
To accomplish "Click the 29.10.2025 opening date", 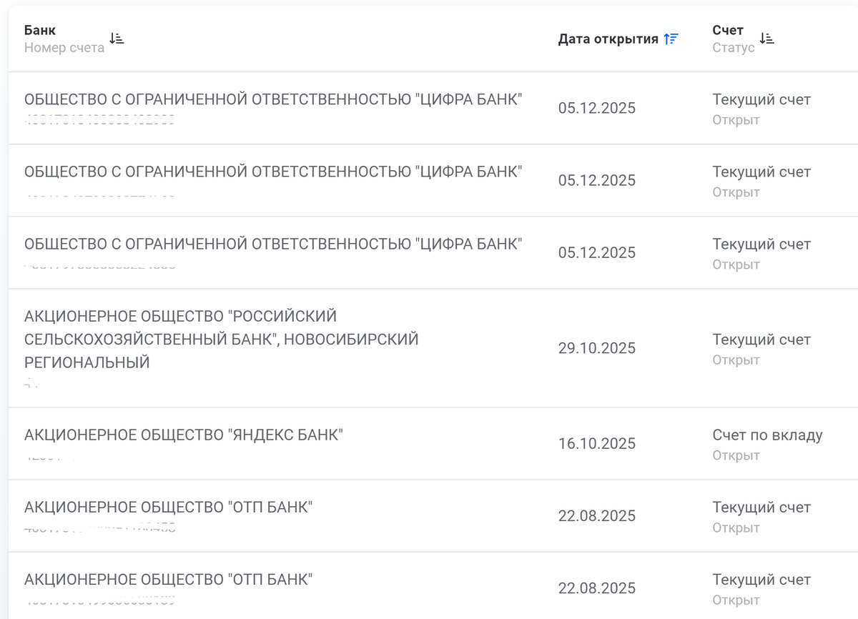I will (597, 348).
